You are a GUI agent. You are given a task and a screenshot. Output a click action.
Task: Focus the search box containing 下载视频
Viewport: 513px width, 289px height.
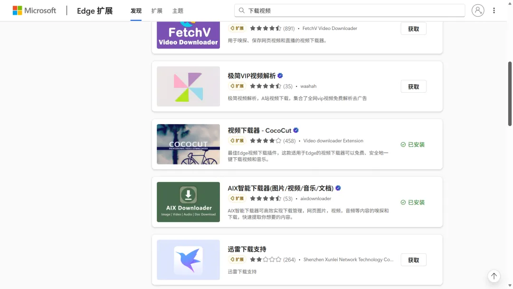pos(350,10)
